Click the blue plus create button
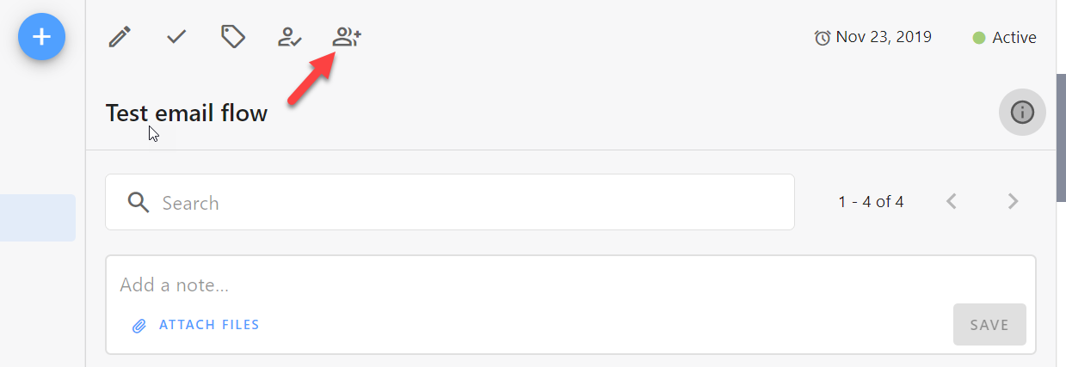This screenshot has width=1066, height=367. (x=42, y=37)
